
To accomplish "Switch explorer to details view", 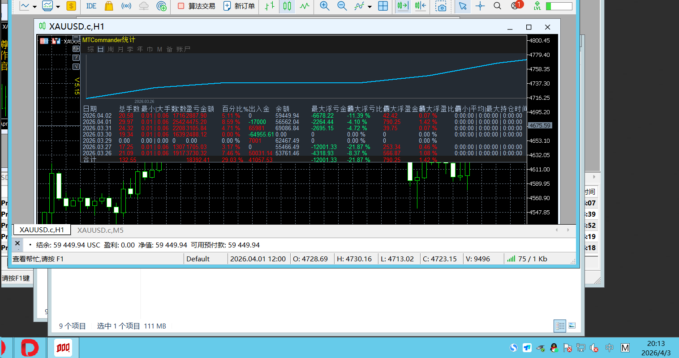I will pyautogui.click(x=560, y=326).
